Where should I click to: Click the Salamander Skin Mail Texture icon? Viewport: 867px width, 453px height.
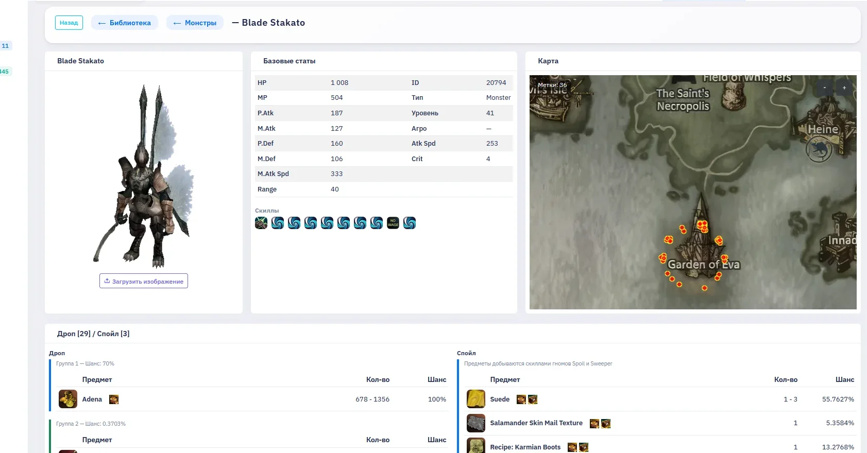click(x=475, y=423)
